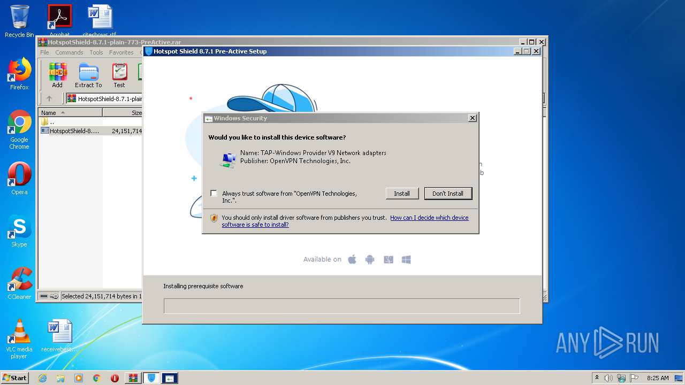Image resolution: width=685 pixels, height=385 pixels.
Task: Click the Start button
Action: click(15, 378)
